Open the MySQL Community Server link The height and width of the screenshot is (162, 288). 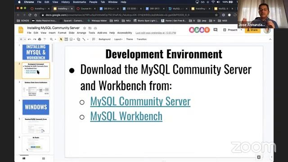[x=140, y=101]
